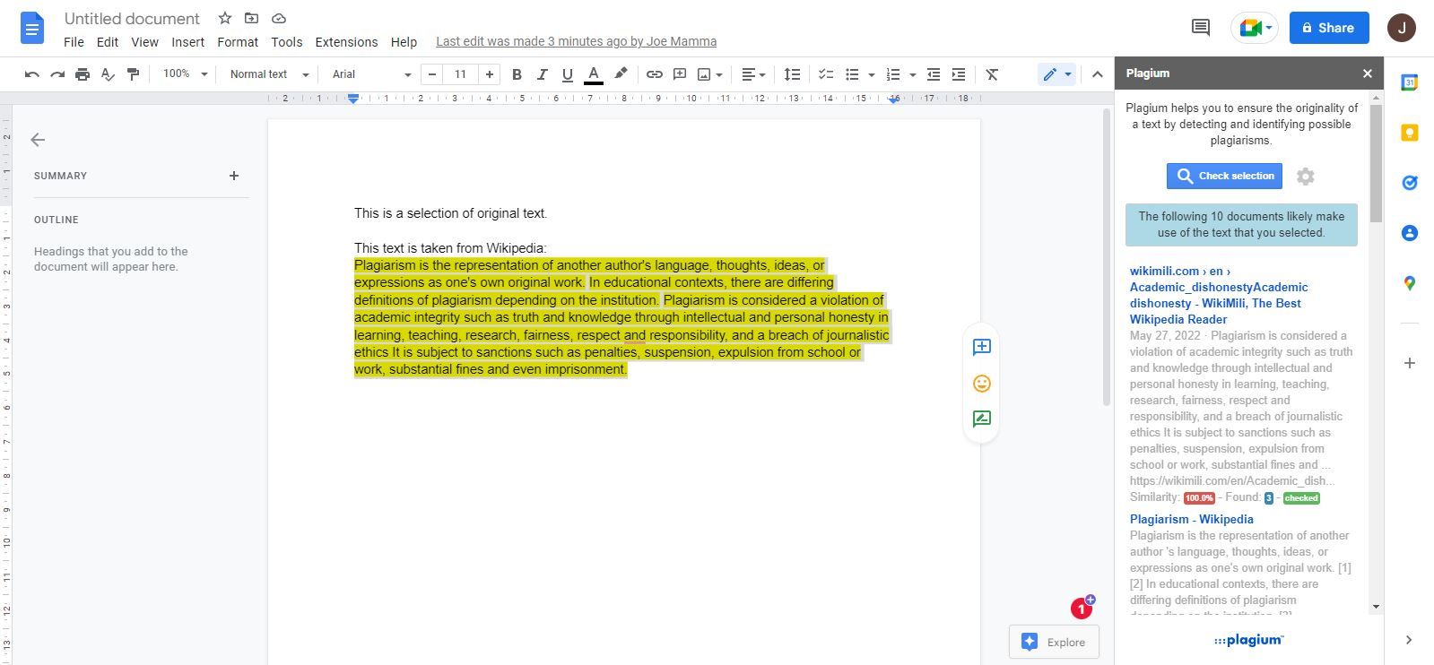Clear formatting from selection
The height and width of the screenshot is (665, 1434).
(x=992, y=74)
